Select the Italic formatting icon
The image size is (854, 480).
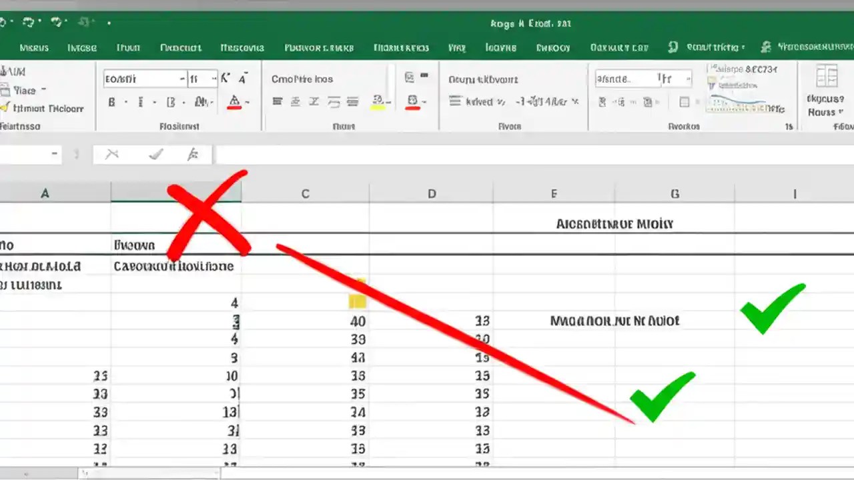[x=140, y=103]
